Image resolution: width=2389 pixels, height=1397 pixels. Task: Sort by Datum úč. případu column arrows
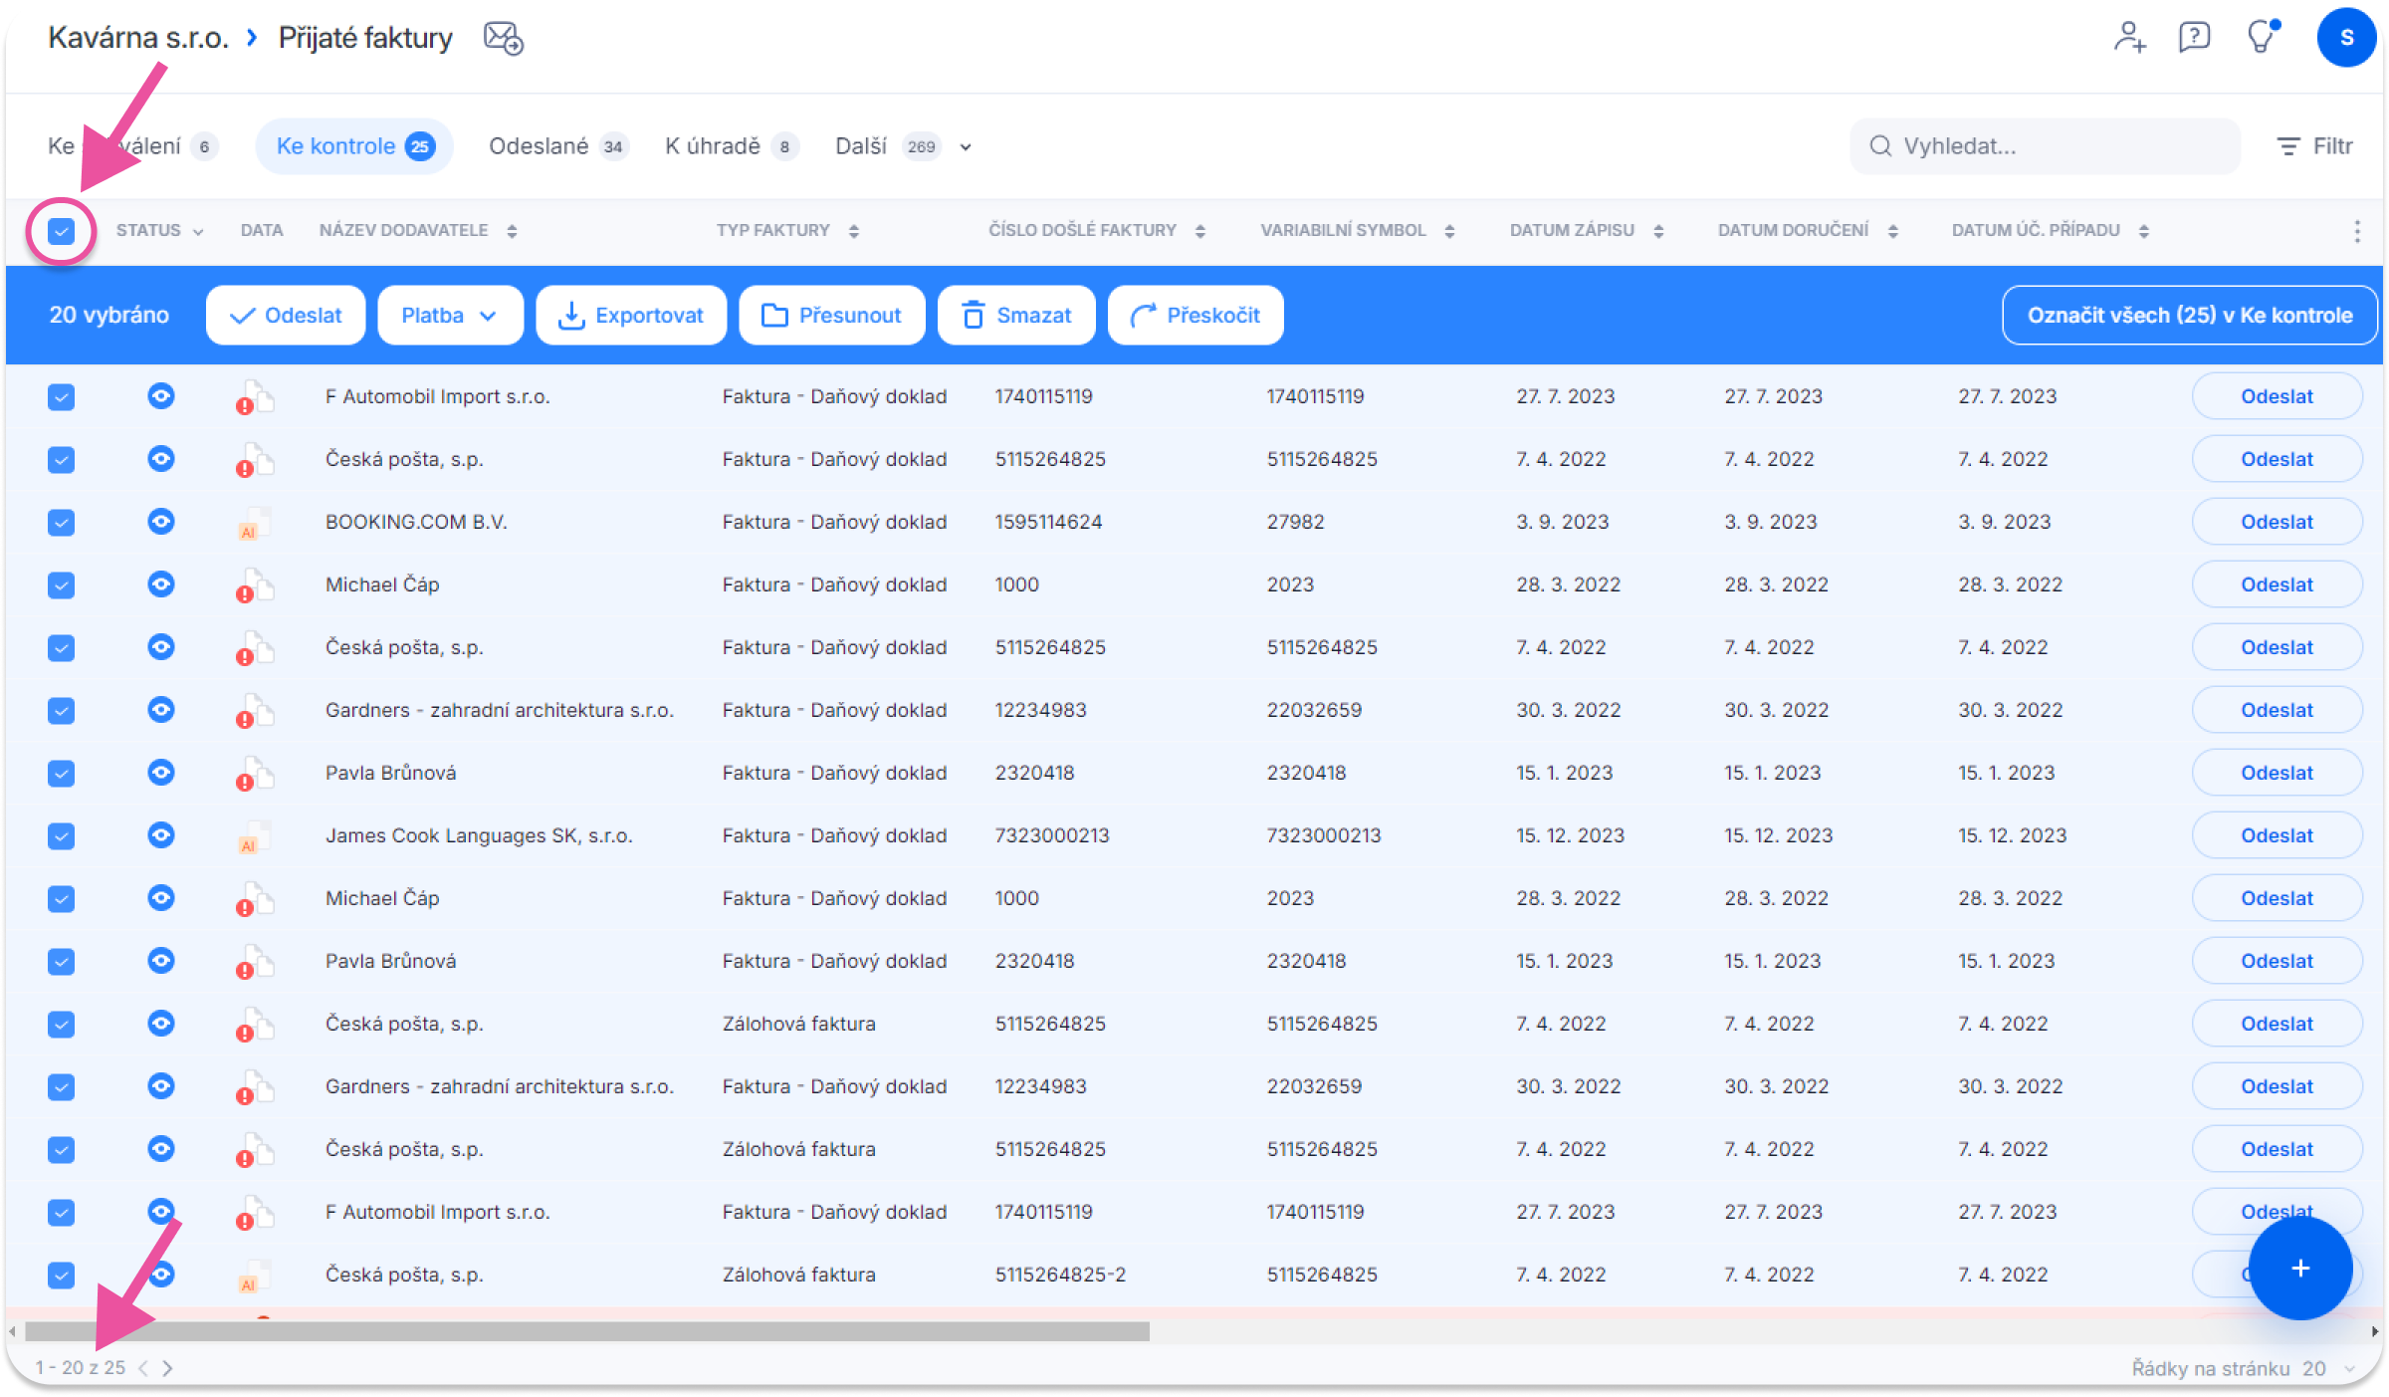point(2143,231)
